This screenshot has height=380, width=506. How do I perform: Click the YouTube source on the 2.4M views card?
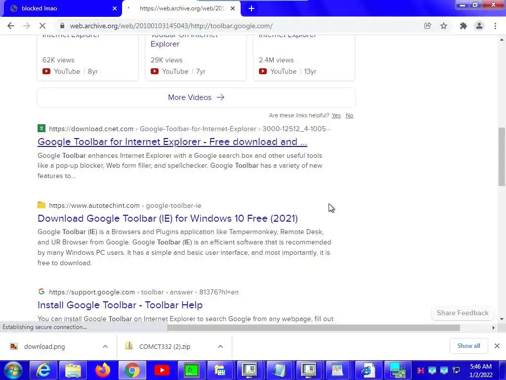tap(278, 71)
